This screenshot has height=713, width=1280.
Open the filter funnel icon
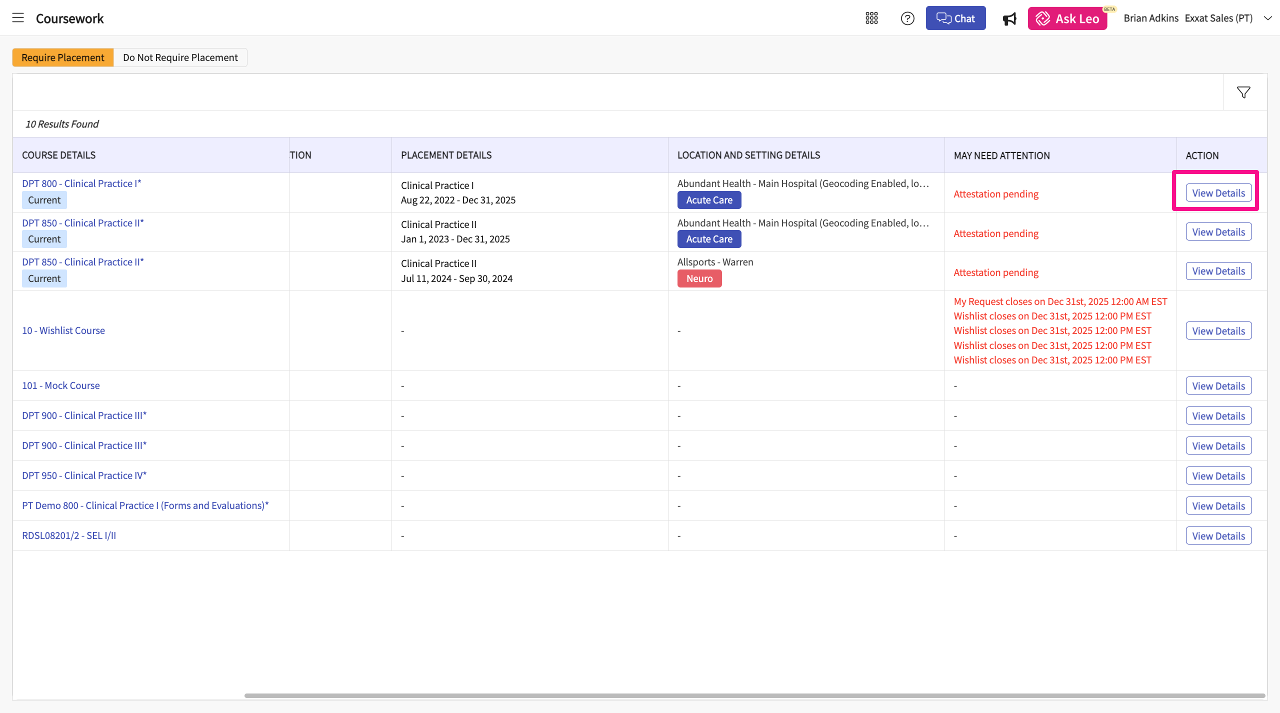tap(1243, 92)
